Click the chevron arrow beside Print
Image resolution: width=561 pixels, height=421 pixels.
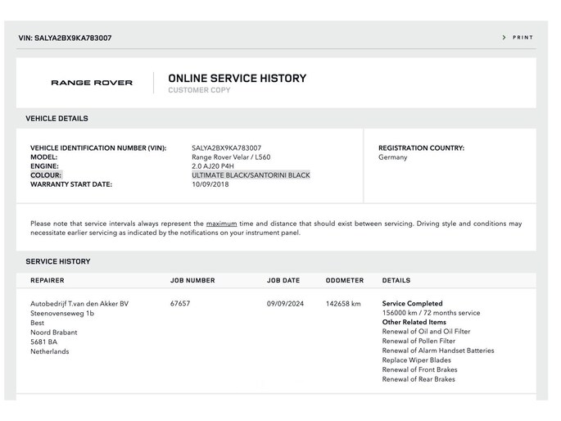pos(504,38)
